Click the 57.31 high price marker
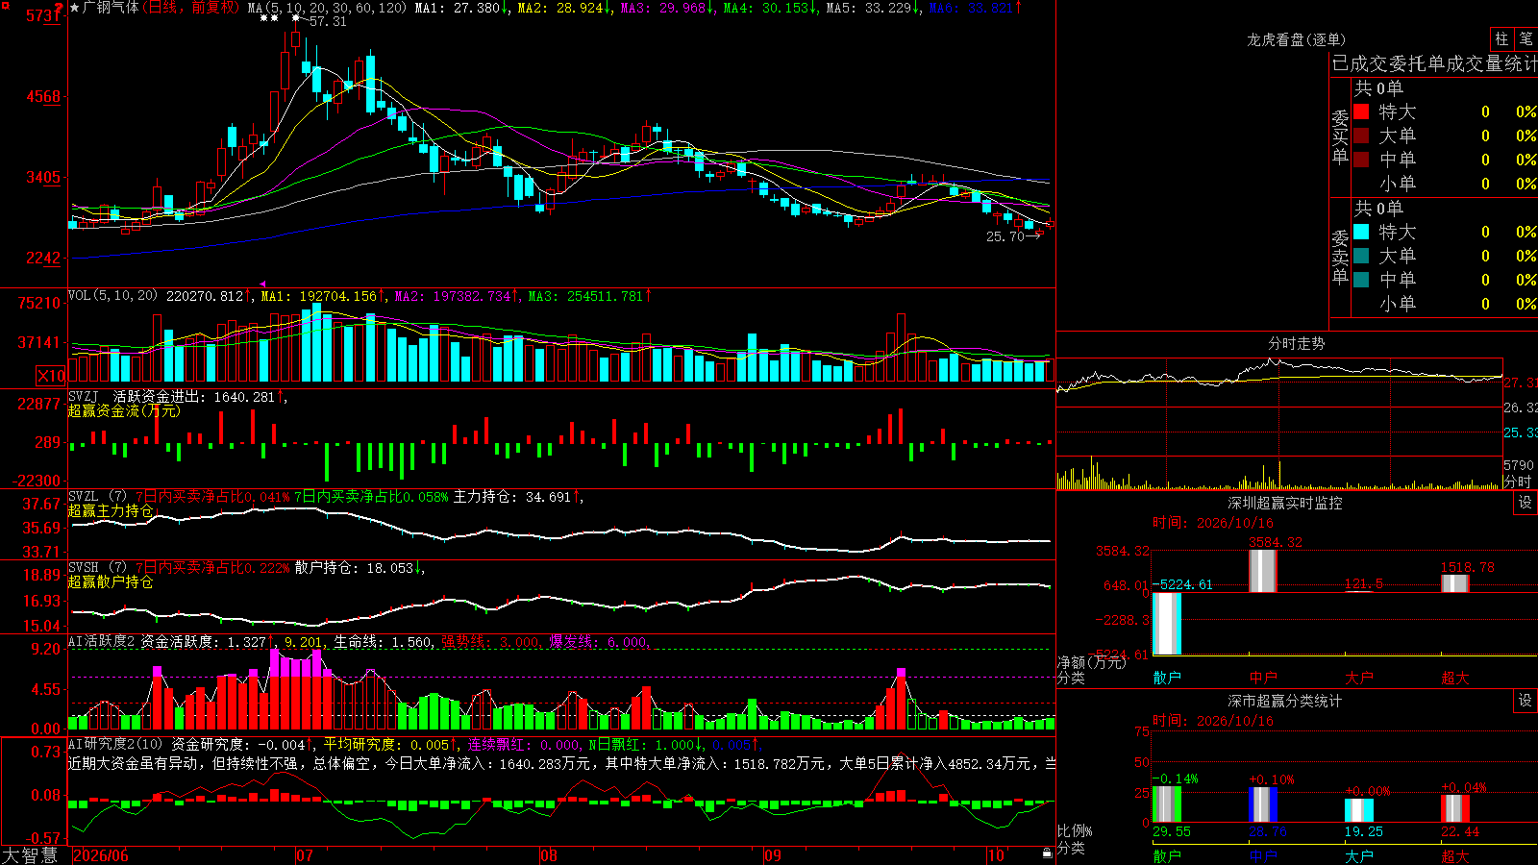Viewport: 1538px width, 865px height. (328, 21)
